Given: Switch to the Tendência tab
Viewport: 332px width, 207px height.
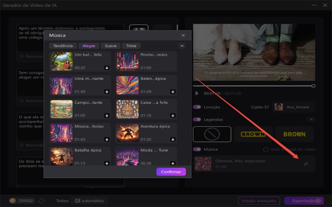Looking at the screenshot, I should click(63, 46).
